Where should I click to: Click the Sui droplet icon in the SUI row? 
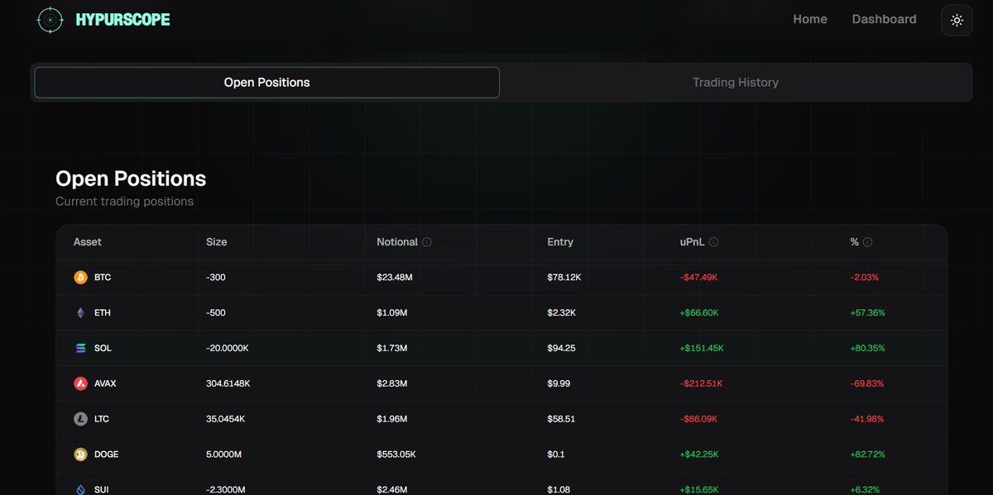coord(80,489)
